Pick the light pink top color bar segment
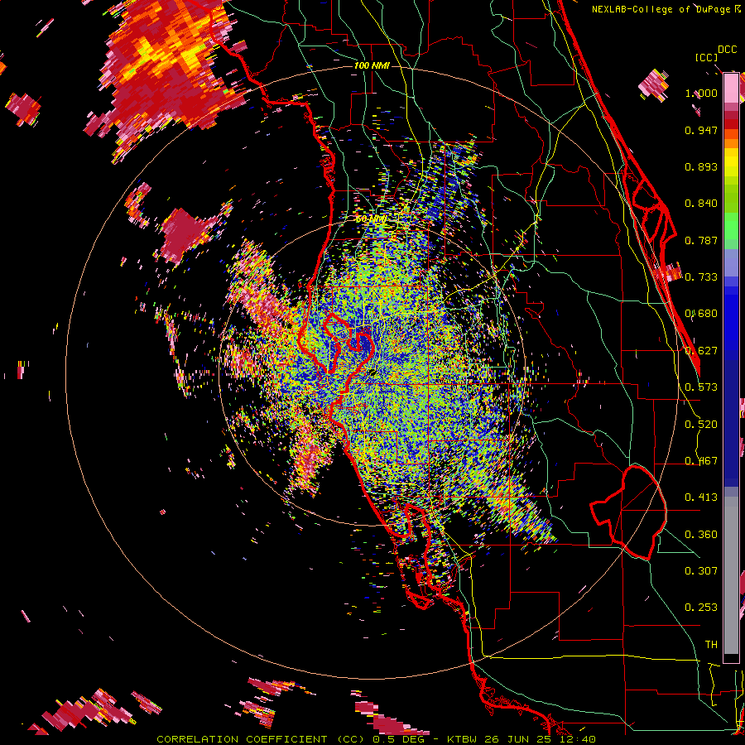 pos(731,88)
